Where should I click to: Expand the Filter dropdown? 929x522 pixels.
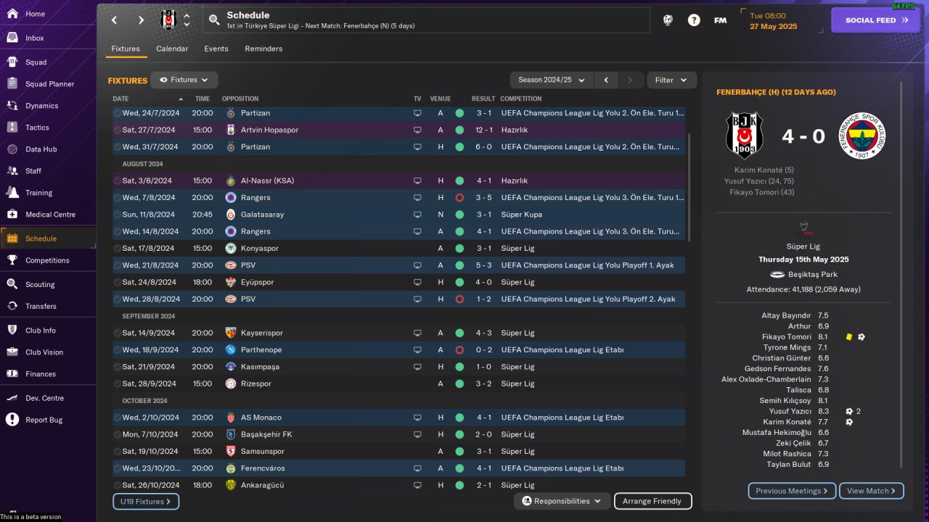click(x=671, y=80)
